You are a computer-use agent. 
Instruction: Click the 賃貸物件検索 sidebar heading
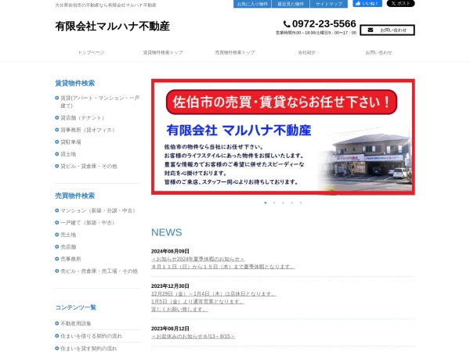pos(75,83)
